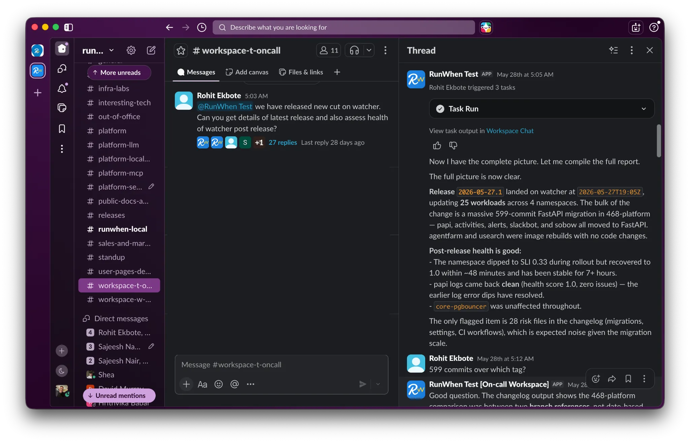
Task: Open the DMs sidebar icon
Action: [x=62, y=69]
